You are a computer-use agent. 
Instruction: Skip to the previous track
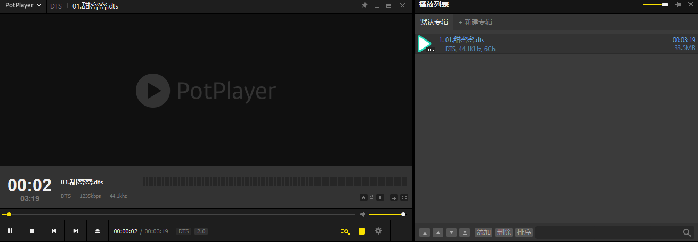[54, 231]
